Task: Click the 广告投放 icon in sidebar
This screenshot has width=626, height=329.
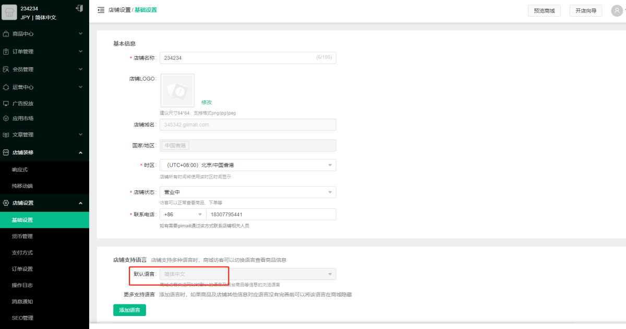Action: point(6,103)
